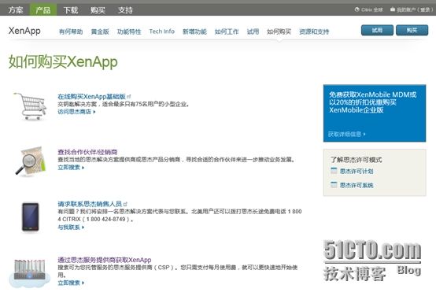436x296 pixels.
Task: Click the XenMobile promotion blue banner
Action: click(x=375, y=113)
